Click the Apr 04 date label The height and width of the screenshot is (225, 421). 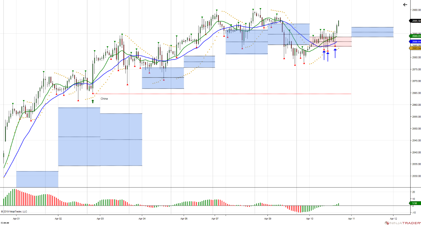(x=142, y=218)
